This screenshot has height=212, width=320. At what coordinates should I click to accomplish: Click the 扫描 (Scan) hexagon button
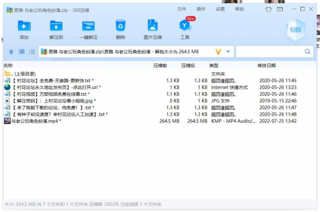296,30
